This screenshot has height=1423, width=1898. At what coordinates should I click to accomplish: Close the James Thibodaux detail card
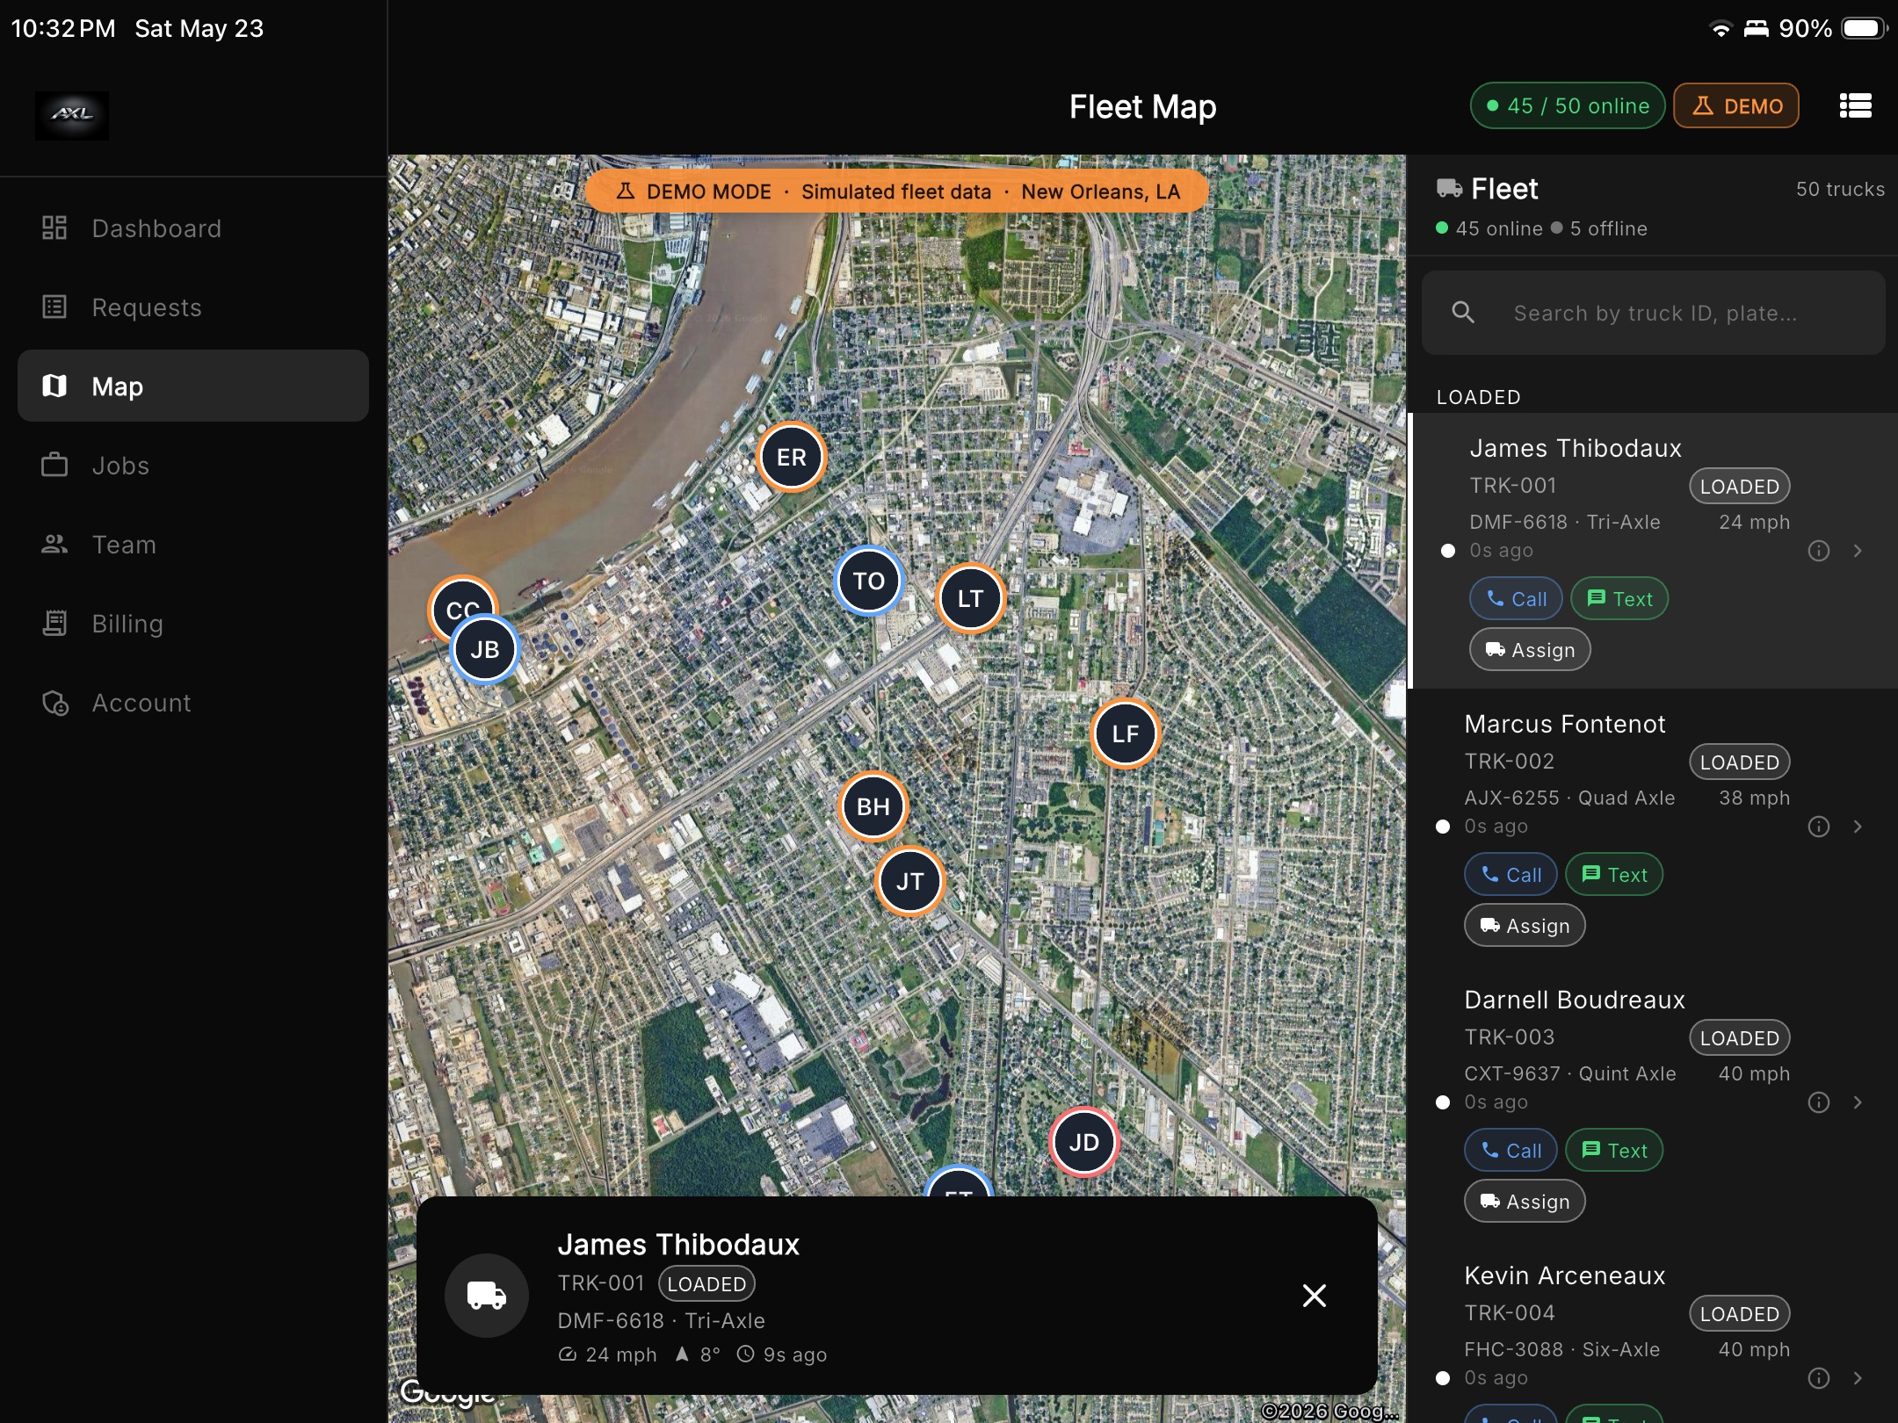point(1314,1295)
